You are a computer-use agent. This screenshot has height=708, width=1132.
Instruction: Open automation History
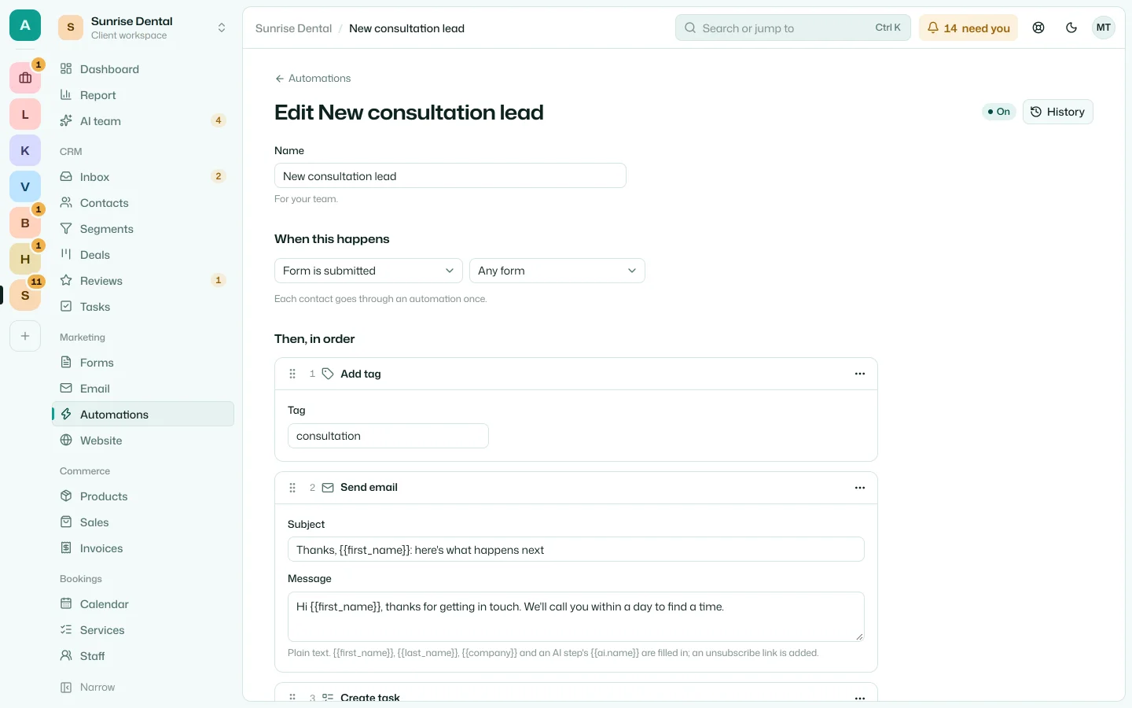(1057, 112)
